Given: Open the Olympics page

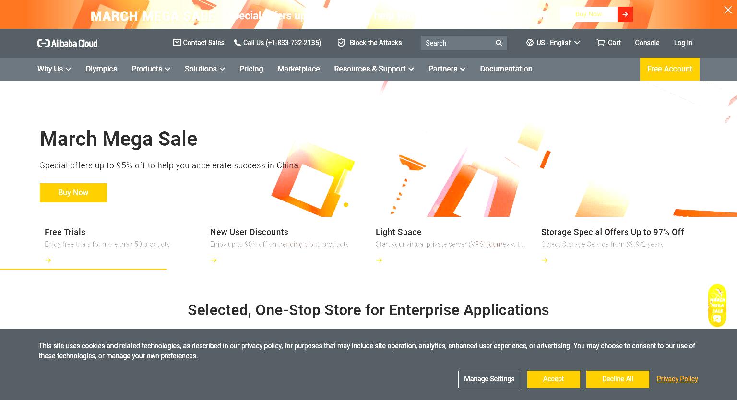Looking at the screenshot, I should coord(101,69).
